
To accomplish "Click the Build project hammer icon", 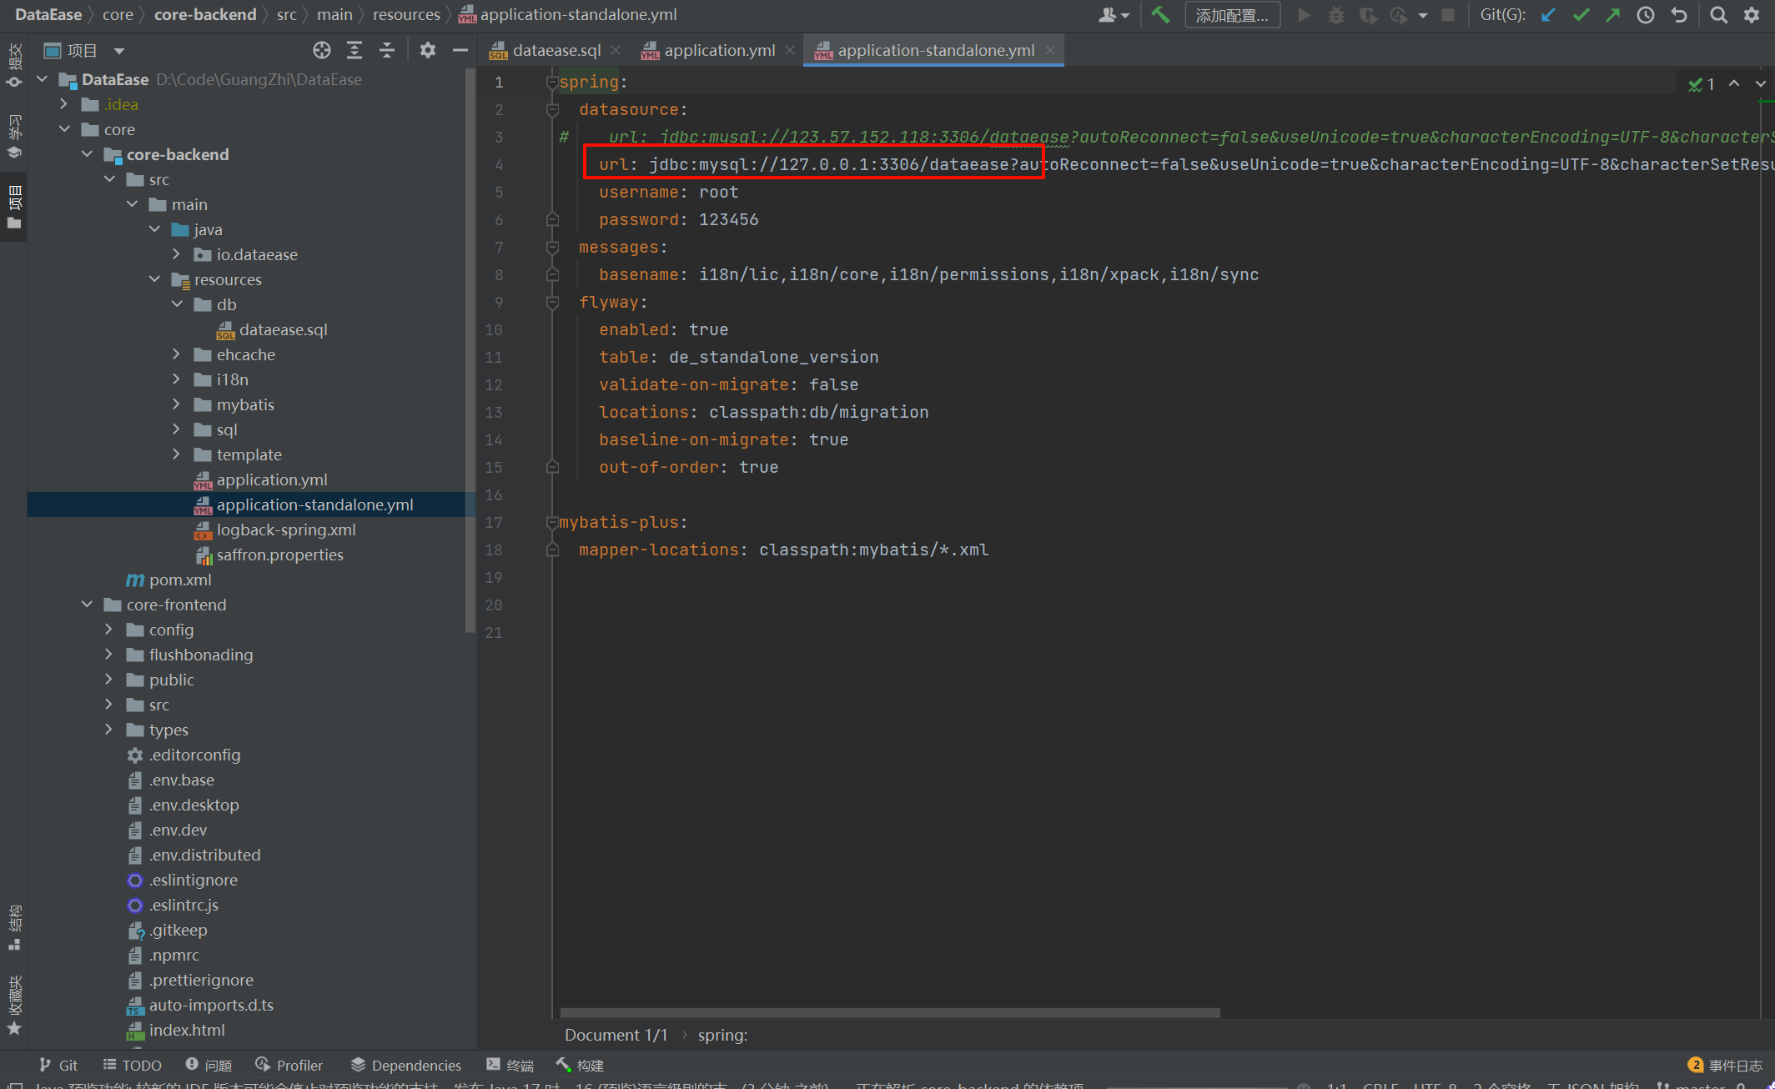I will pos(1160,15).
